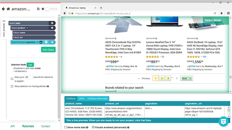Switch to the JSON preview tab
Viewport: 232px width, 130px height.
(81, 98)
